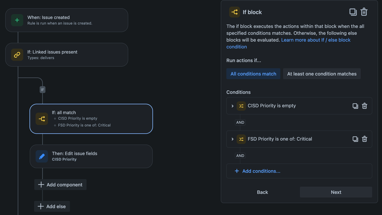Duplicate the CISD Priority is empty condition
The height and width of the screenshot is (215, 382).
[355, 106]
